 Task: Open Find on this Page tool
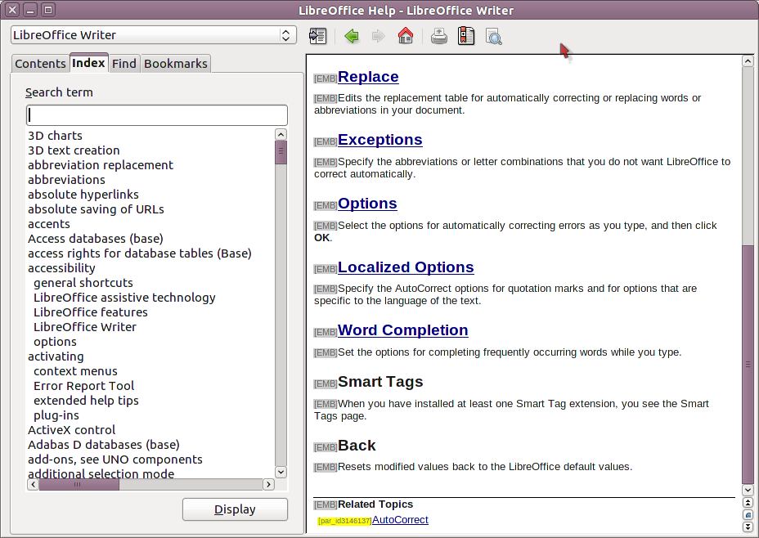[x=493, y=36]
